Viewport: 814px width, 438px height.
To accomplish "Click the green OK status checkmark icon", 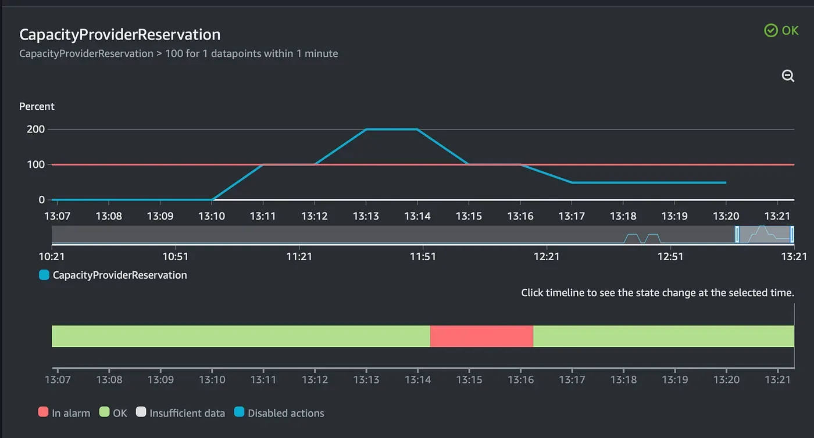I will coord(770,31).
